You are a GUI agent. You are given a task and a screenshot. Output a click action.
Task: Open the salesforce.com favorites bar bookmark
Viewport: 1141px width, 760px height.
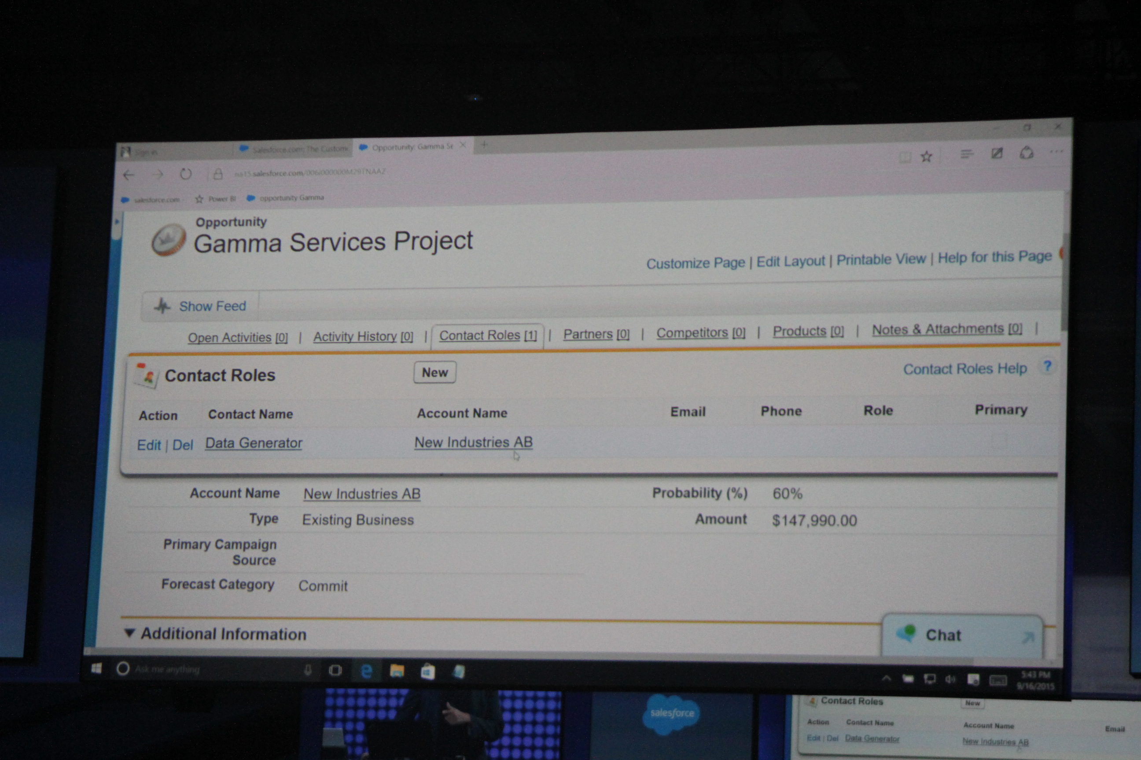(x=151, y=200)
